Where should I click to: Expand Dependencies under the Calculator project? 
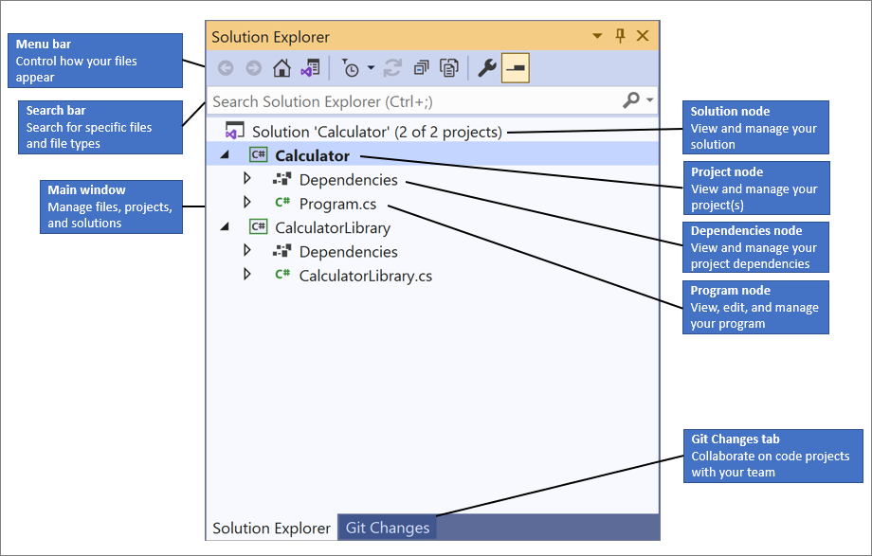[247, 179]
